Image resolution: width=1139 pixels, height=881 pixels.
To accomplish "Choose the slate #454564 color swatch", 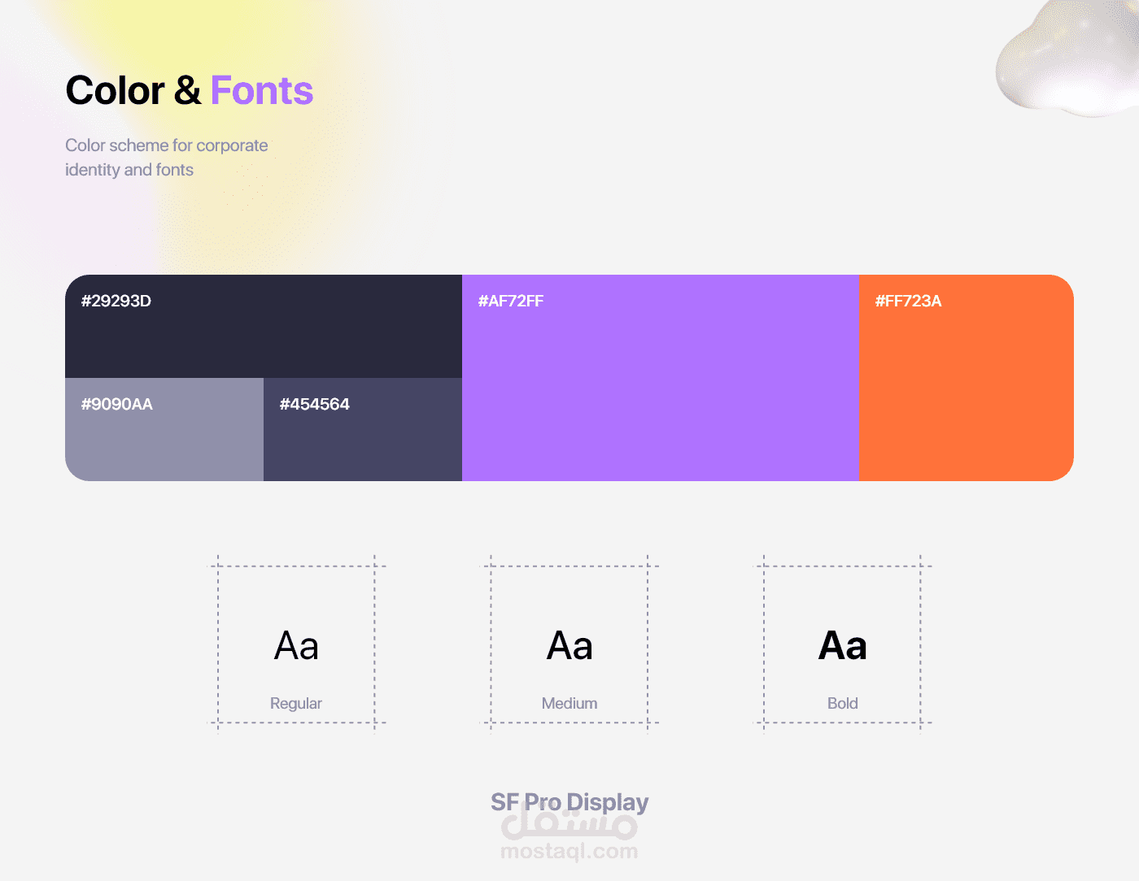I will click(363, 429).
